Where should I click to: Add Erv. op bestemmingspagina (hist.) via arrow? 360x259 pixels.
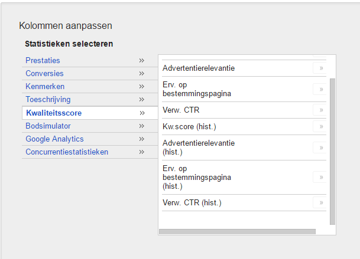point(320,177)
